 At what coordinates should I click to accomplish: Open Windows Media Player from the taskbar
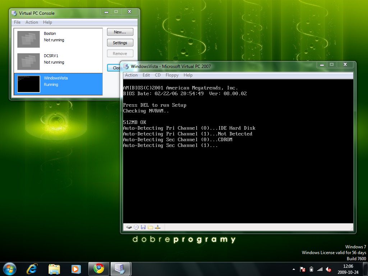76,269
